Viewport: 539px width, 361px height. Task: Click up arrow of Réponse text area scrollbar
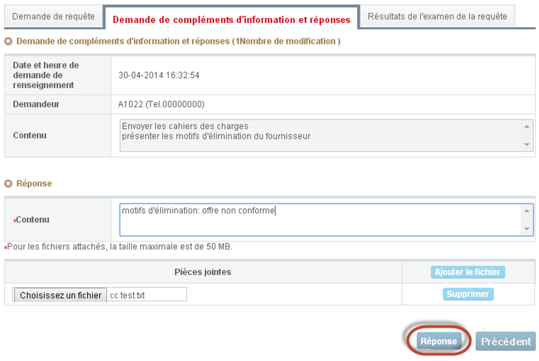(x=527, y=210)
